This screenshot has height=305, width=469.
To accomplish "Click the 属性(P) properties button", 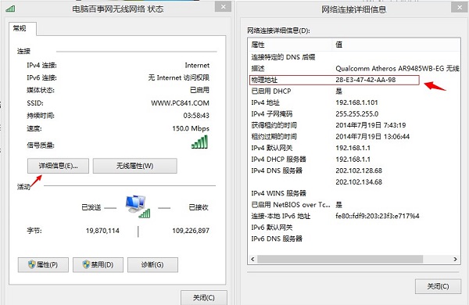I will point(43,264).
